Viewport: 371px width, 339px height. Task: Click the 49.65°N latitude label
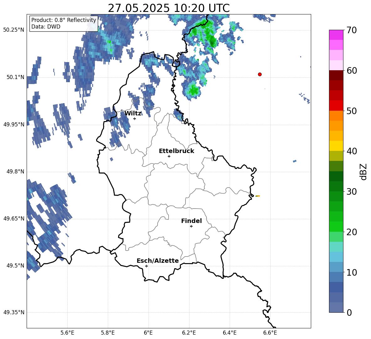coord(14,219)
